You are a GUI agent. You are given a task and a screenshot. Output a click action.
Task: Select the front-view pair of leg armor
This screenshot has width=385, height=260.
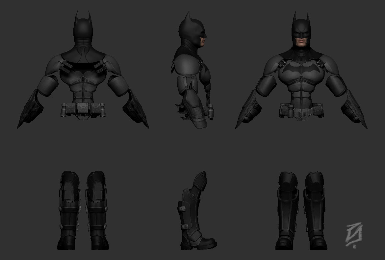coord(301,211)
